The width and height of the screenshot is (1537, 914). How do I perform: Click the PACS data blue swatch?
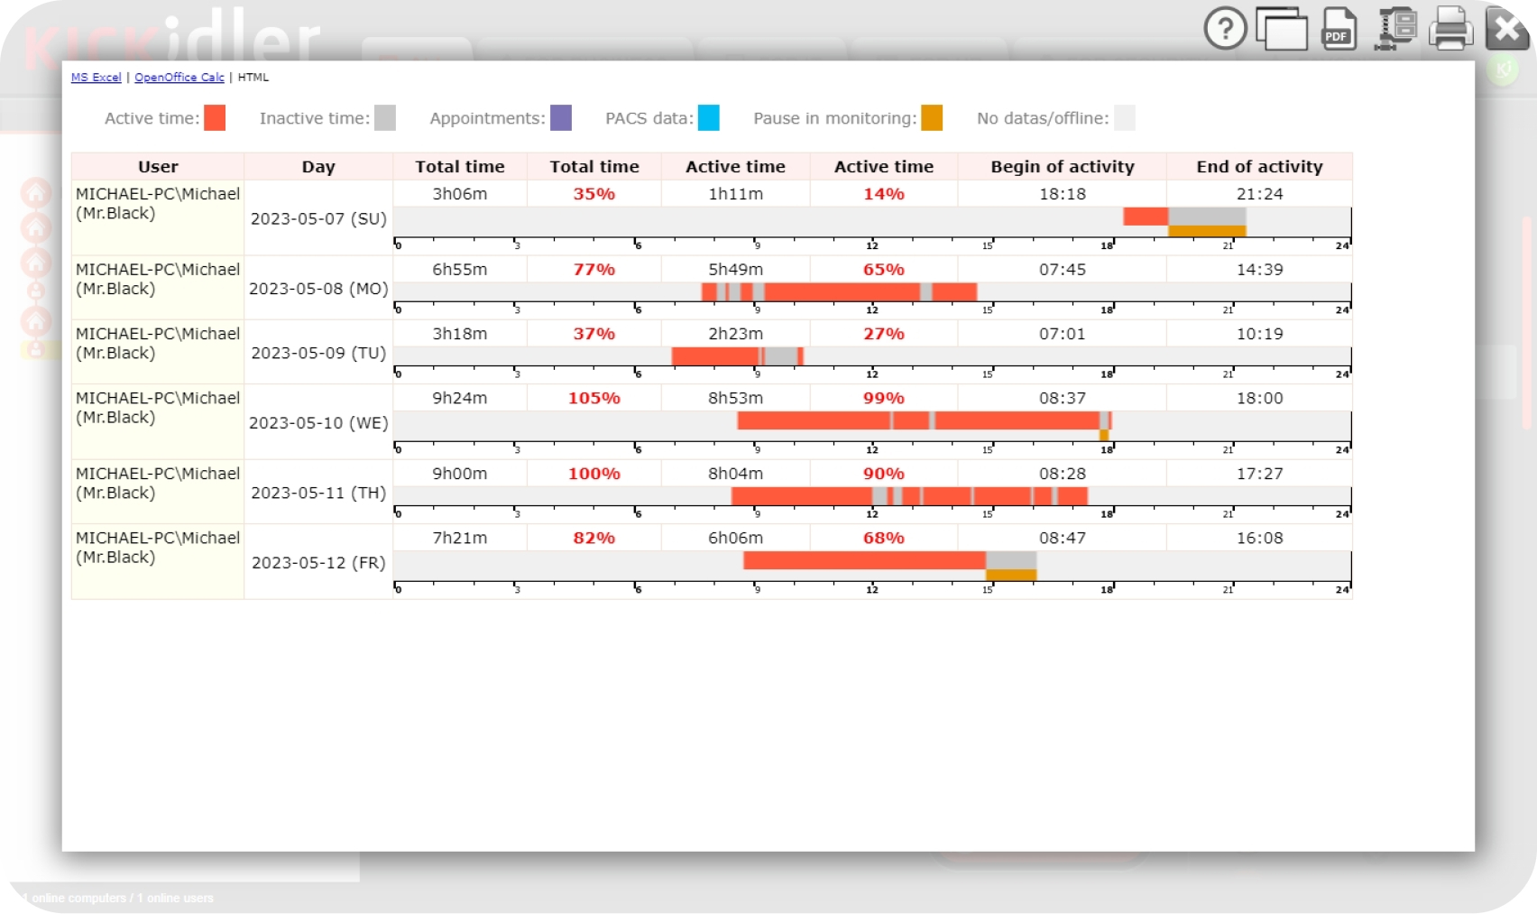click(x=709, y=118)
